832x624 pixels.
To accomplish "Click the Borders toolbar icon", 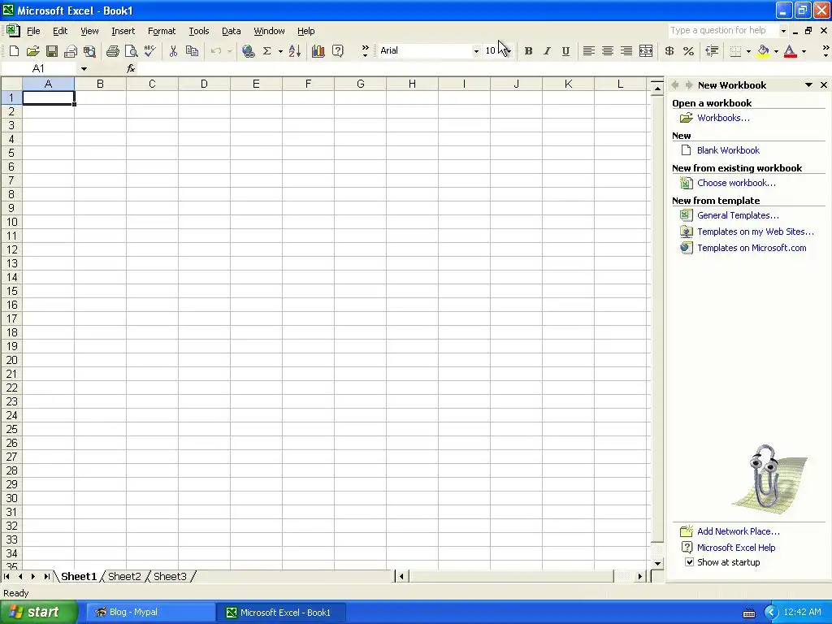I will point(735,51).
